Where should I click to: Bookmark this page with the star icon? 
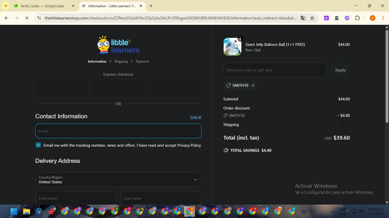click(312, 18)
